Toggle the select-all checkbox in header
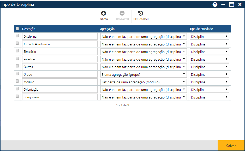 click(17, 29)
